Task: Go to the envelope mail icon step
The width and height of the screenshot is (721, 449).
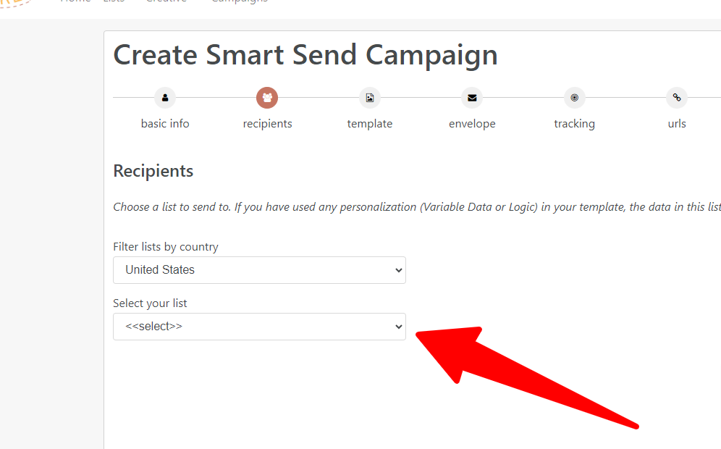Action: point(472,98)
